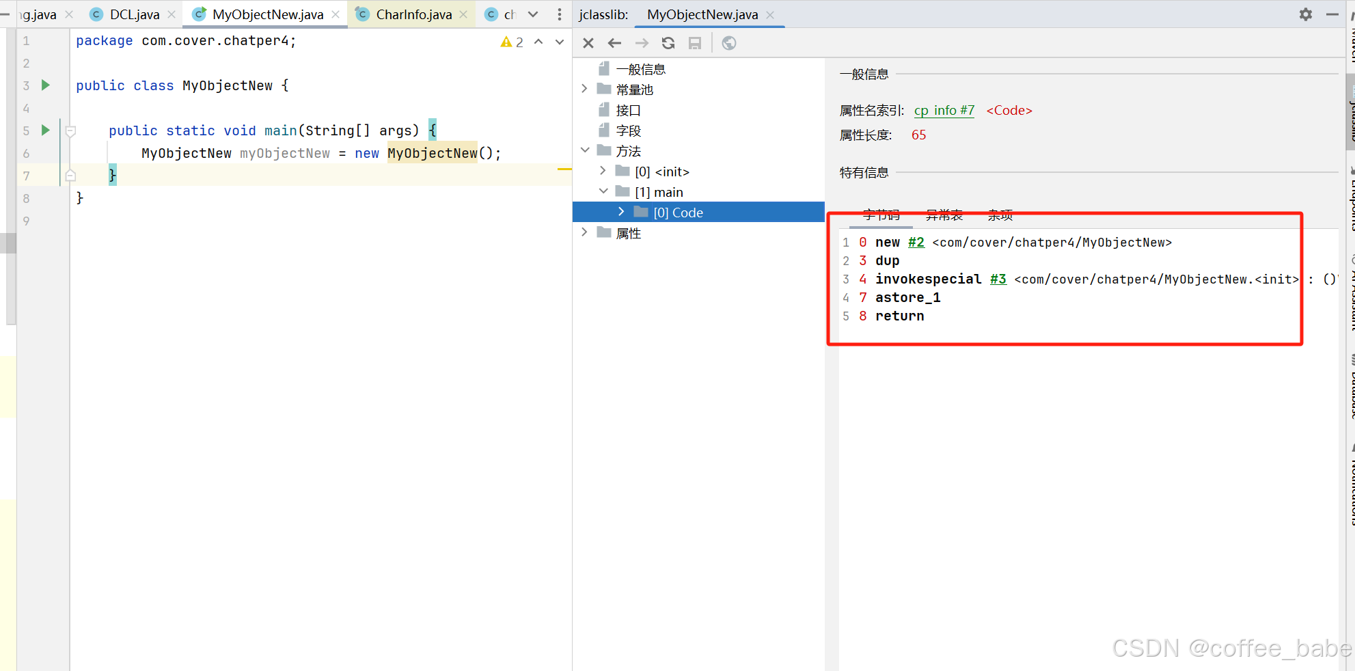Select 一般信息 in the class tree
Screen dimensions: 1355x671
(x=640, y=69)
